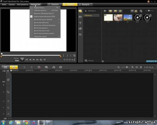Click the preview scrubber handle
The image size is (157, 125).
(2, 54)
